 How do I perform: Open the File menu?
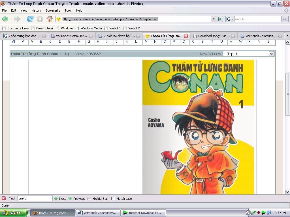(4, 10)
